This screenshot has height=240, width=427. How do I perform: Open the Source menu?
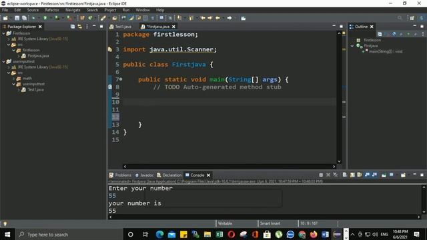[33, 10]
